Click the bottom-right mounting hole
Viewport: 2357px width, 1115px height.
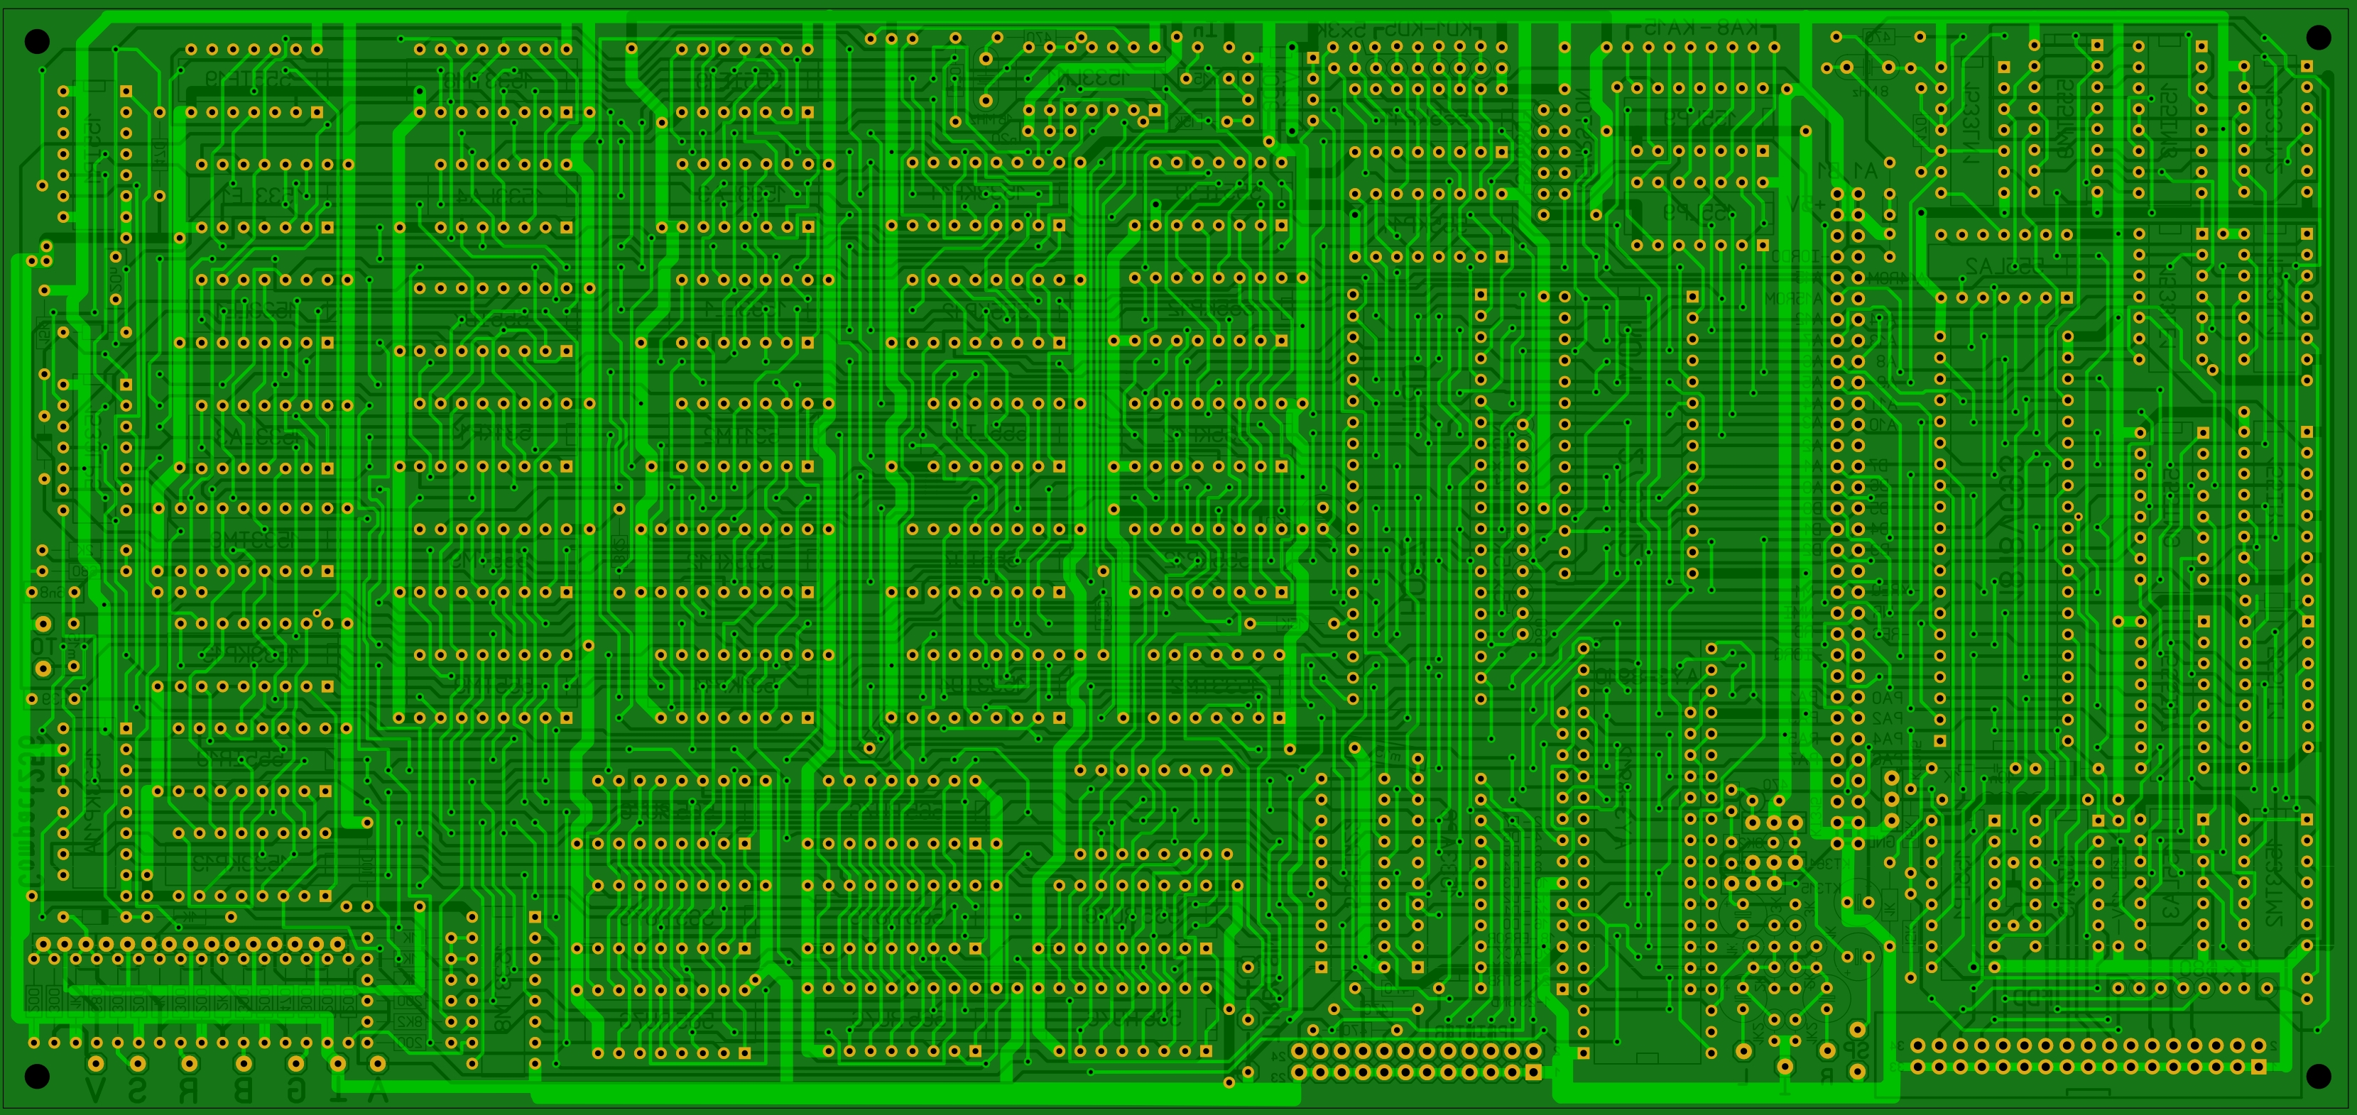point(2318,1077)
